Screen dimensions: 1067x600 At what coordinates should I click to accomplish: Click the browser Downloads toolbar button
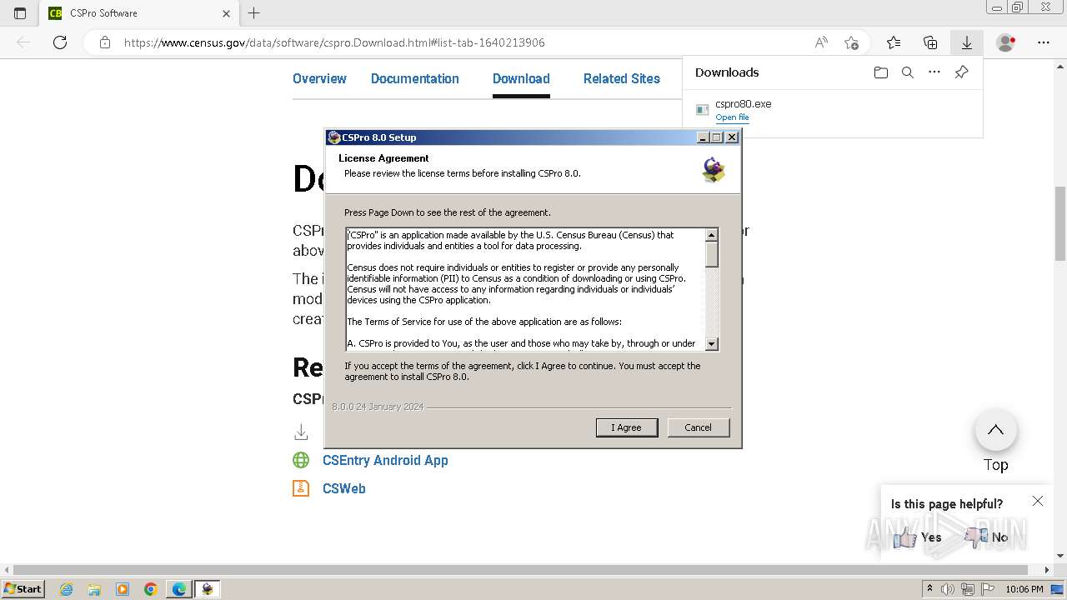point(966,42)
